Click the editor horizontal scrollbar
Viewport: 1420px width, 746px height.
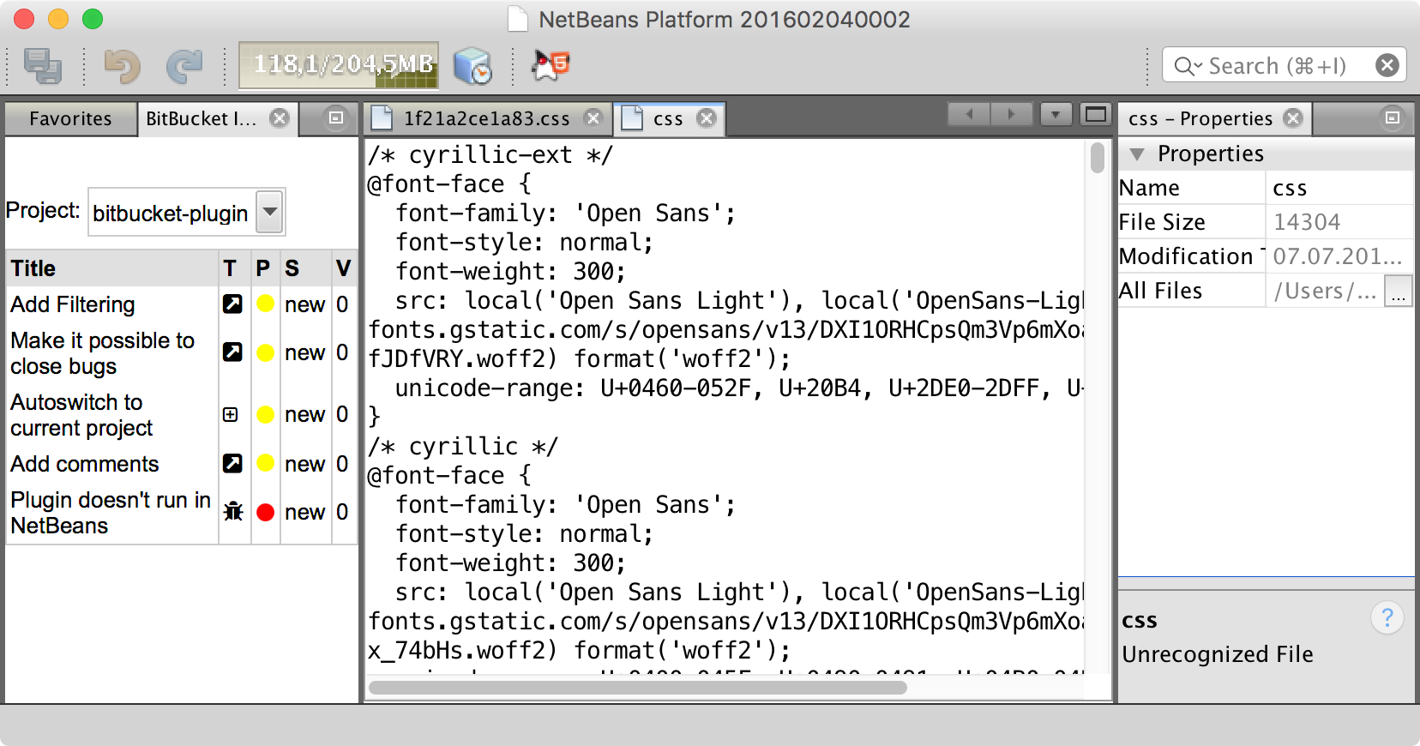tap(638, 688)
